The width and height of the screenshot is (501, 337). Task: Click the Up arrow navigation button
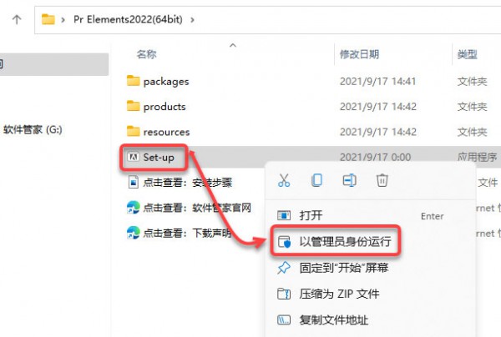17,20
